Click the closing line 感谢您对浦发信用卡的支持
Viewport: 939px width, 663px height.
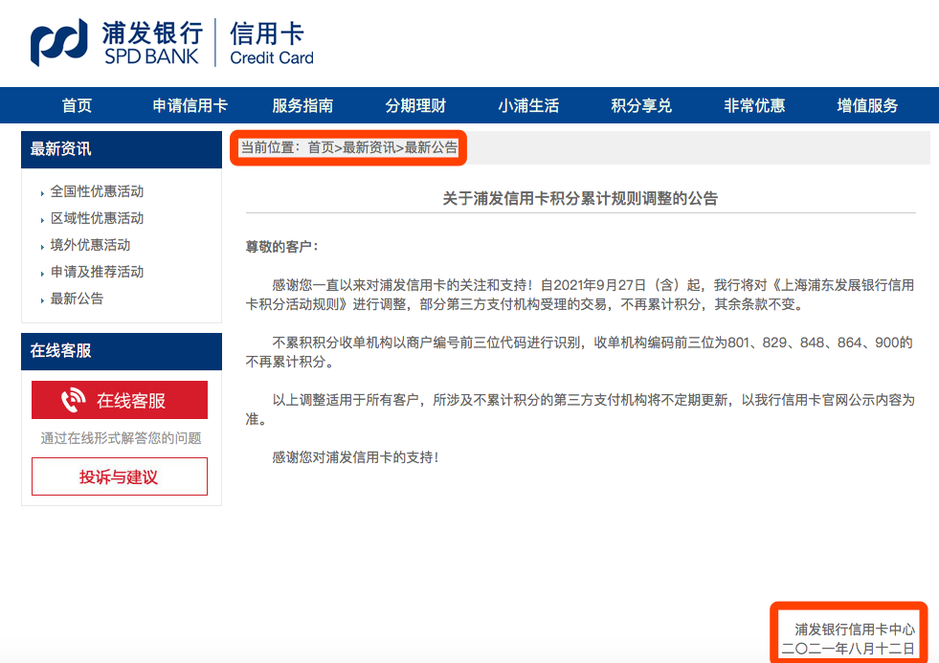[x=355, y=457]
